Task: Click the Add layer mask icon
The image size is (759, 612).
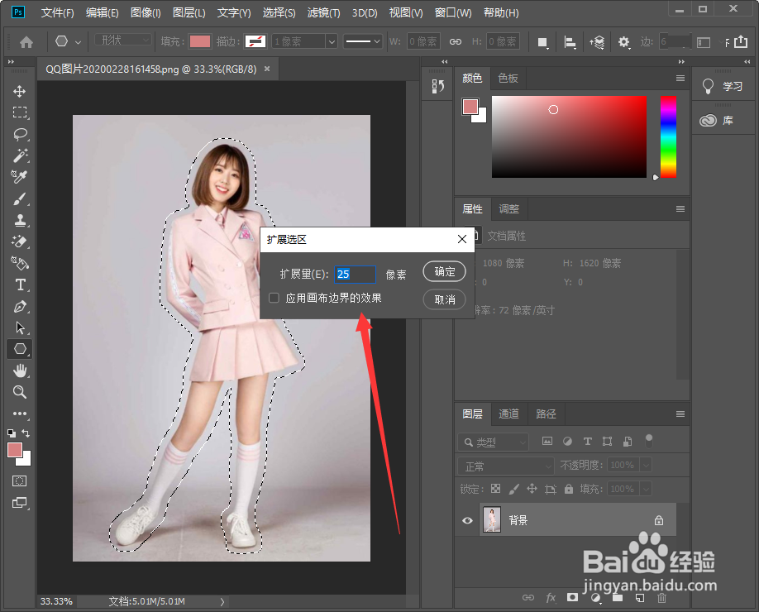Action: point(572,597)
